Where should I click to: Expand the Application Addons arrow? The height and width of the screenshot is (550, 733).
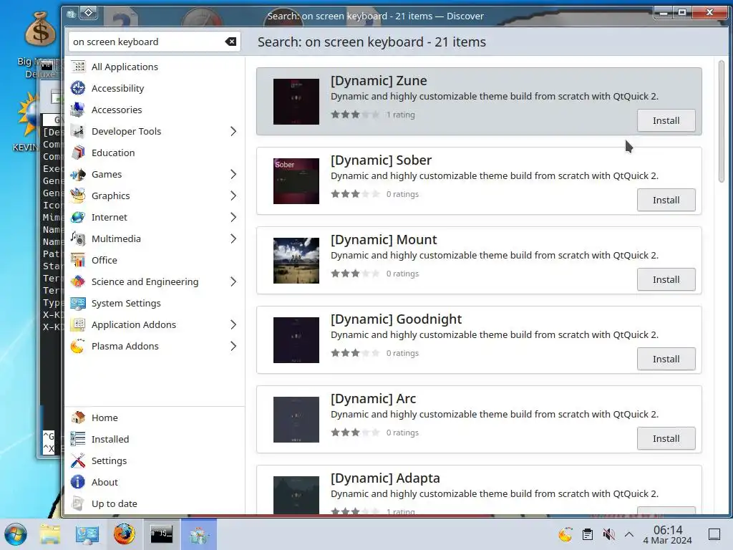pos(233,325)
